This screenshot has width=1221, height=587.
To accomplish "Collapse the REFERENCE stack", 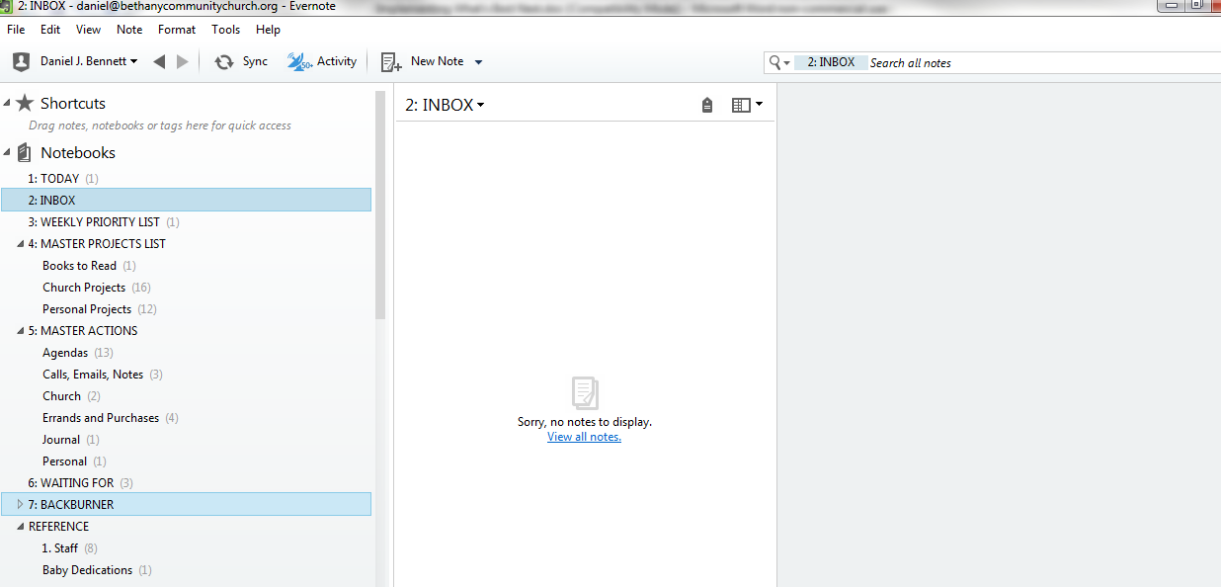I will (21, 527).
